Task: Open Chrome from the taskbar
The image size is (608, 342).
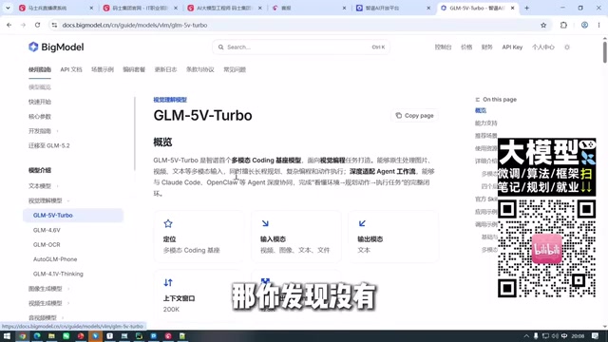Action: (23, 335)
